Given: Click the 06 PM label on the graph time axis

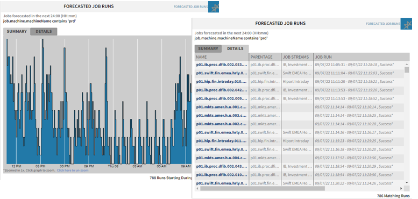Looking at the screenshot, I should pos(65,166).
